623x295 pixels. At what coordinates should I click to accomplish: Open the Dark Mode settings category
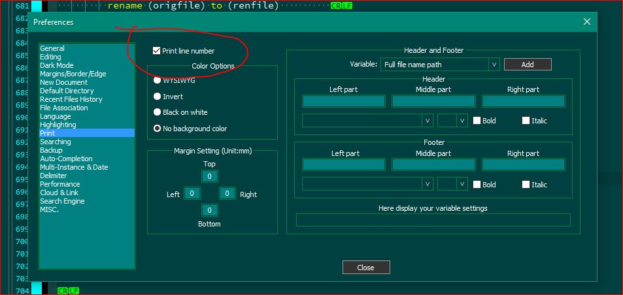[x=56, y=65]
